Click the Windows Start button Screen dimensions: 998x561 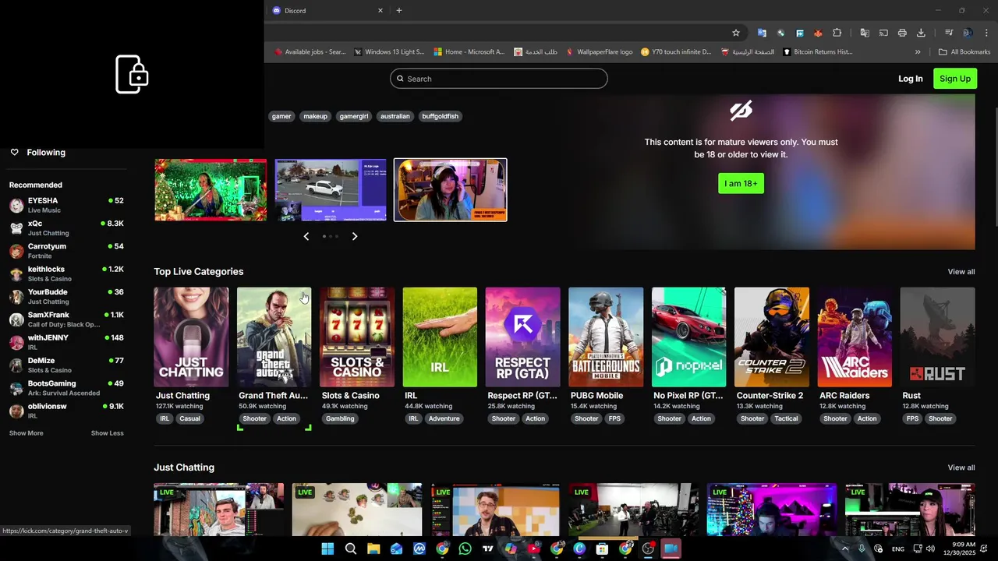point(327,549)
